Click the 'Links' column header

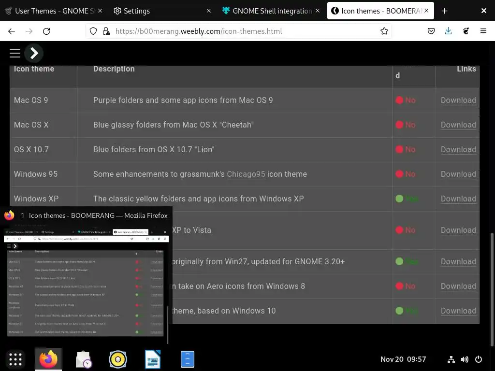(x=466, y=69)
